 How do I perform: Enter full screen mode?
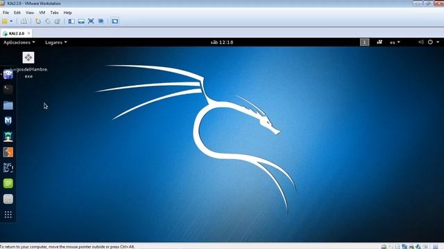tap(91, 21)
